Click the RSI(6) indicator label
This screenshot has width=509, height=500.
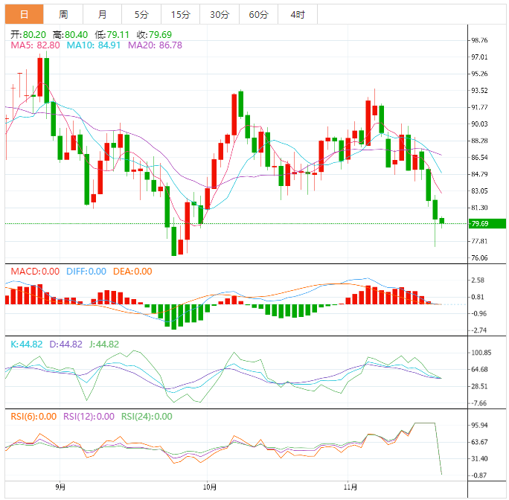tap(33, 417)
